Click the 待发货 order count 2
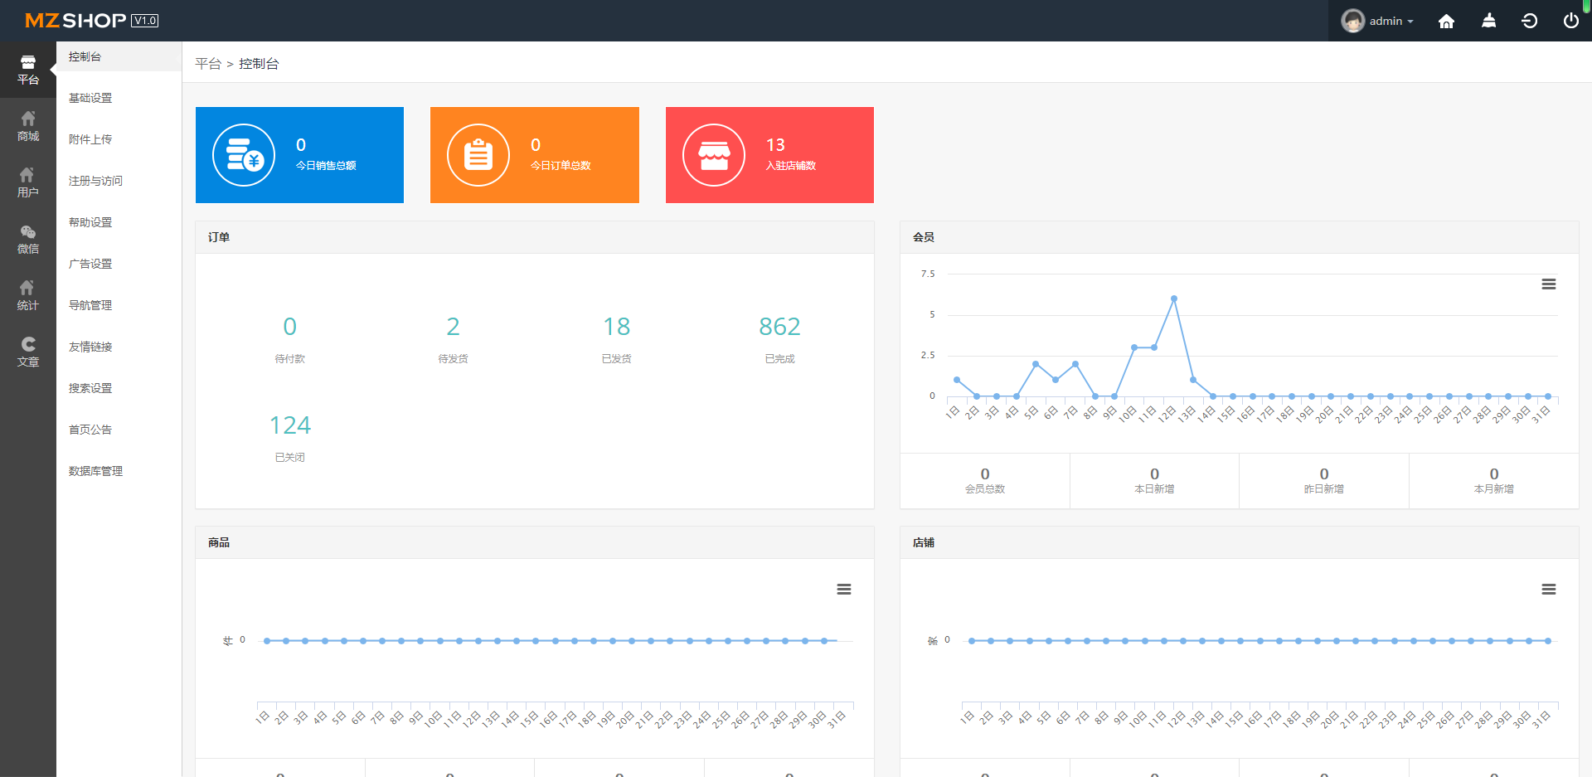The width and height of the screenshot is (1592, 777). [x=453, y=327]
